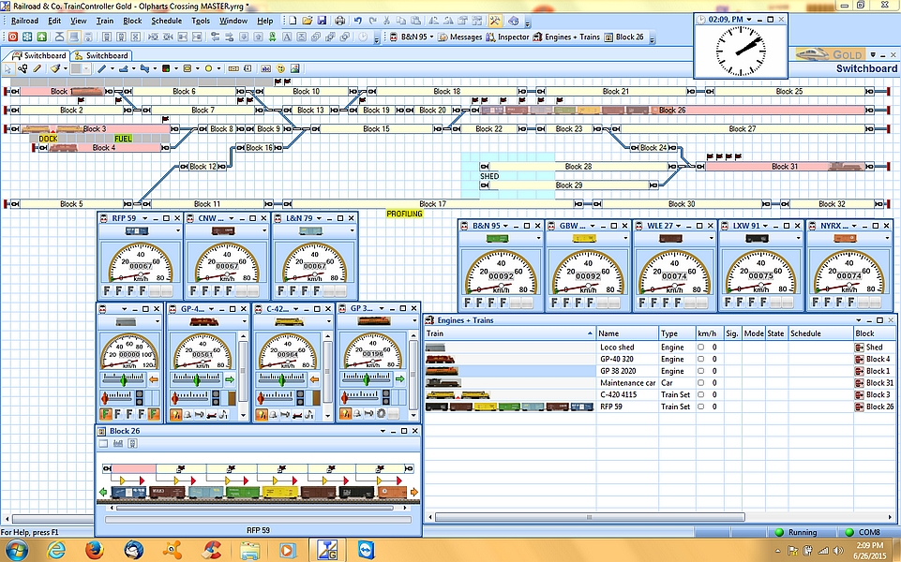Click Block 17 on the switchboard
The image size is (901, 562).
tap(432, 204)
